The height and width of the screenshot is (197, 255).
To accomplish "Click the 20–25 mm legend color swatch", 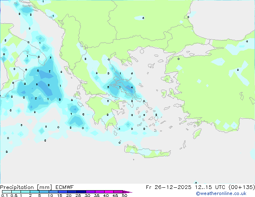I will click(x=72, y=192).
